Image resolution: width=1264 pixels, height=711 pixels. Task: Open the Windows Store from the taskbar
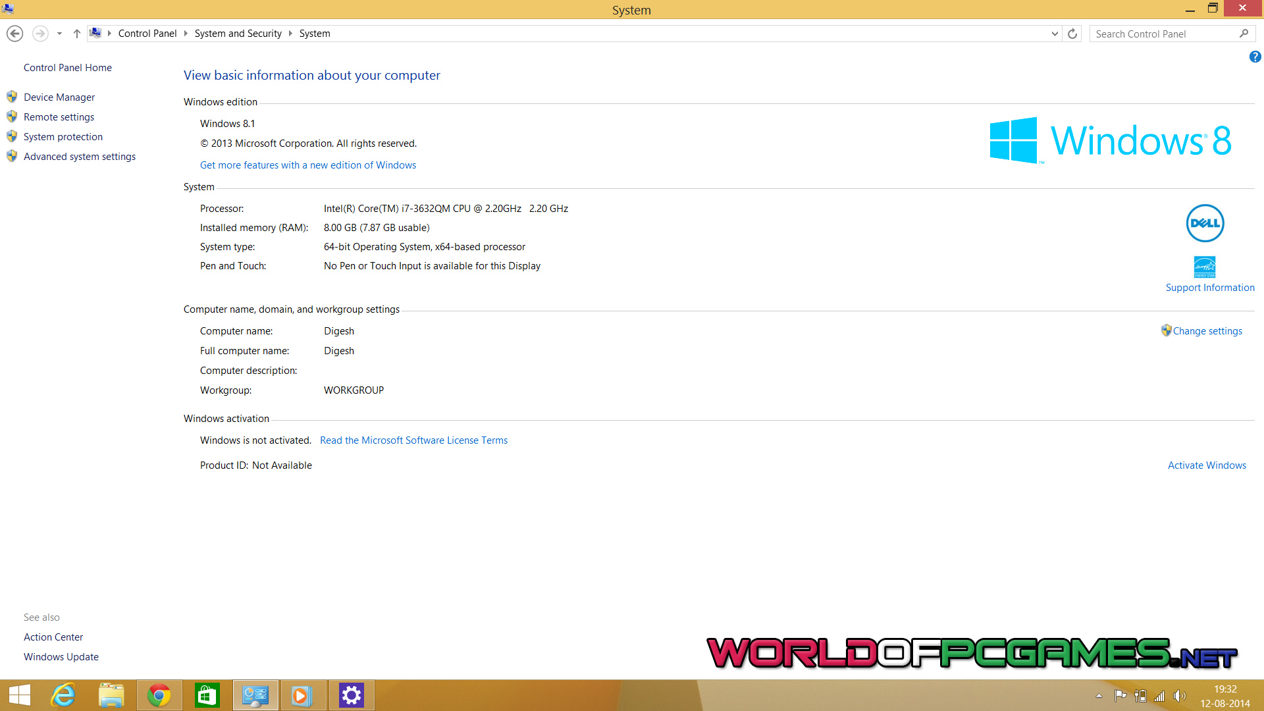click(x=207, y=695)
